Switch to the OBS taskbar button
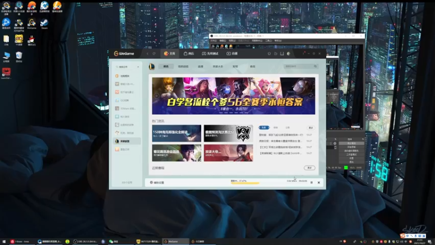Viewport: 435px width, 245px height. click(85, 242)
